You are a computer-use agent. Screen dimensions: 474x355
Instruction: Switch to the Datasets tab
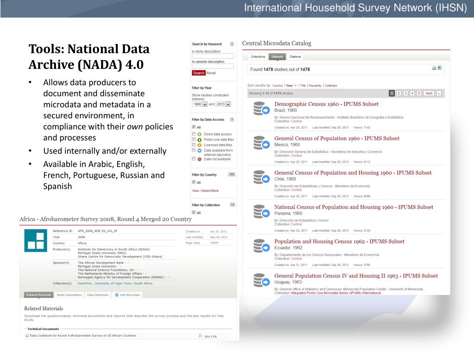[x=277, y=57]
